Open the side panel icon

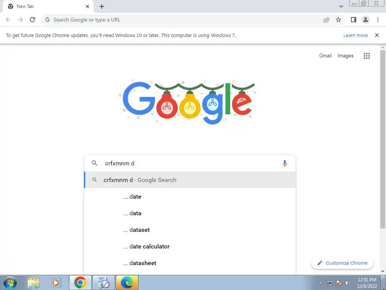click(x=354, y=20)
